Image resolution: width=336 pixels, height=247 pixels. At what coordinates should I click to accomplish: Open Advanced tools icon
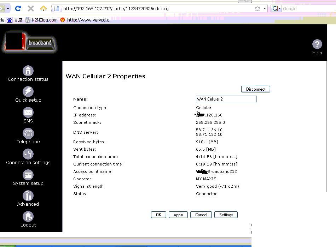pyautogui.click(x=28, y=196)
